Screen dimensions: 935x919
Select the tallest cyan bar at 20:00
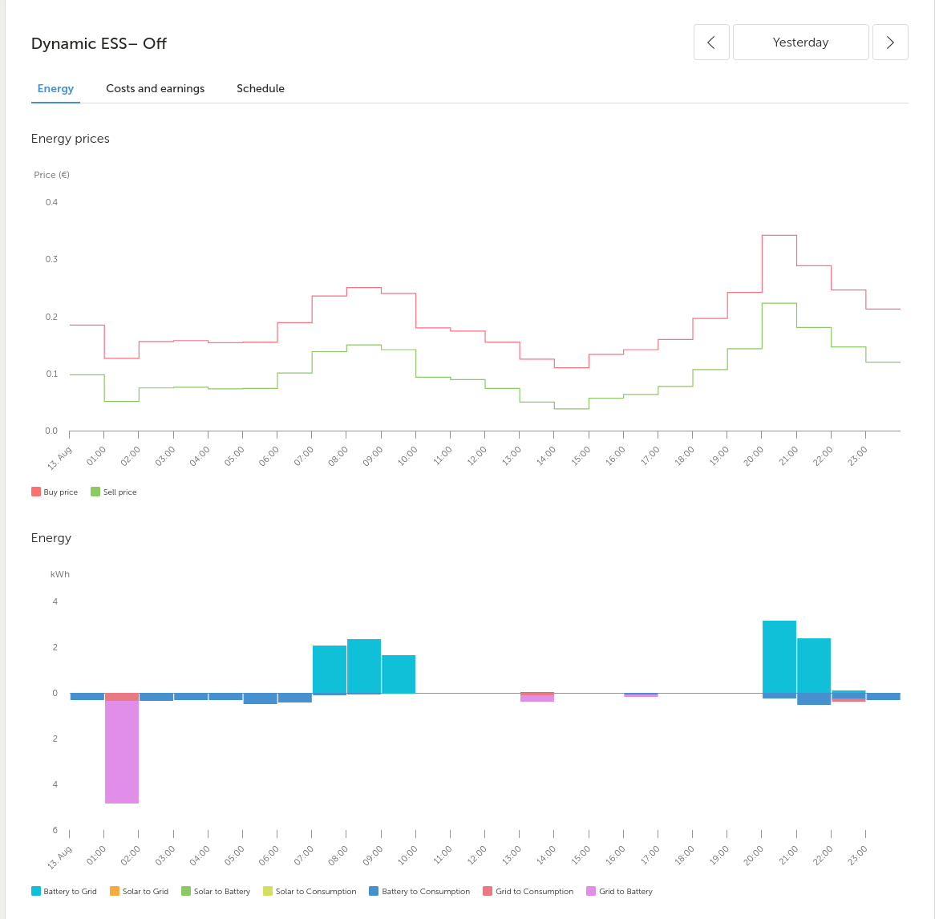779,656
